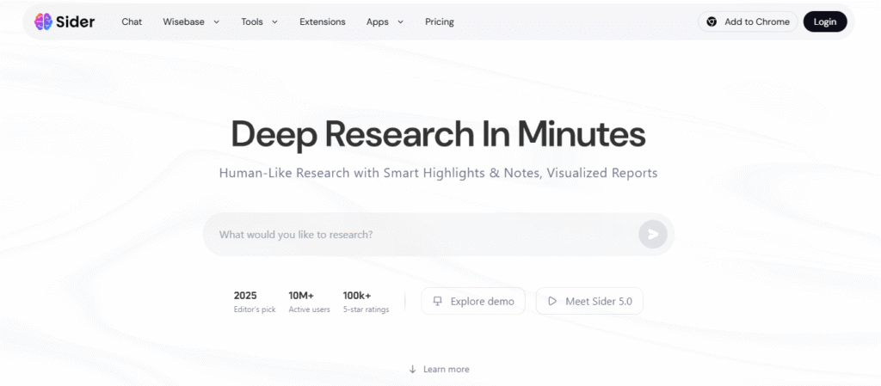Expand the Tools dropdown chevron
881x386 pixels.
pos(274,21)
